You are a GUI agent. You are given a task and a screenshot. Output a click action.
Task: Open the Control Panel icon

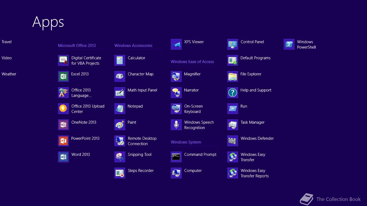pos(233,44)
